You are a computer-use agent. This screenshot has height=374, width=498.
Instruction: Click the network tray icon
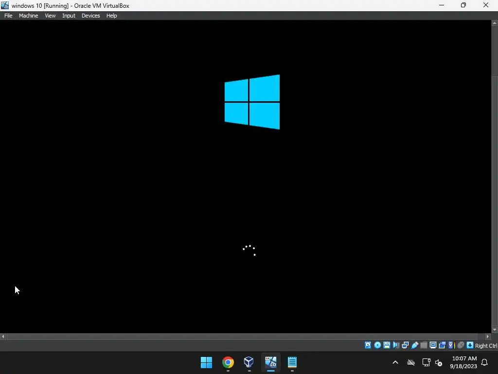coord(426,362)
